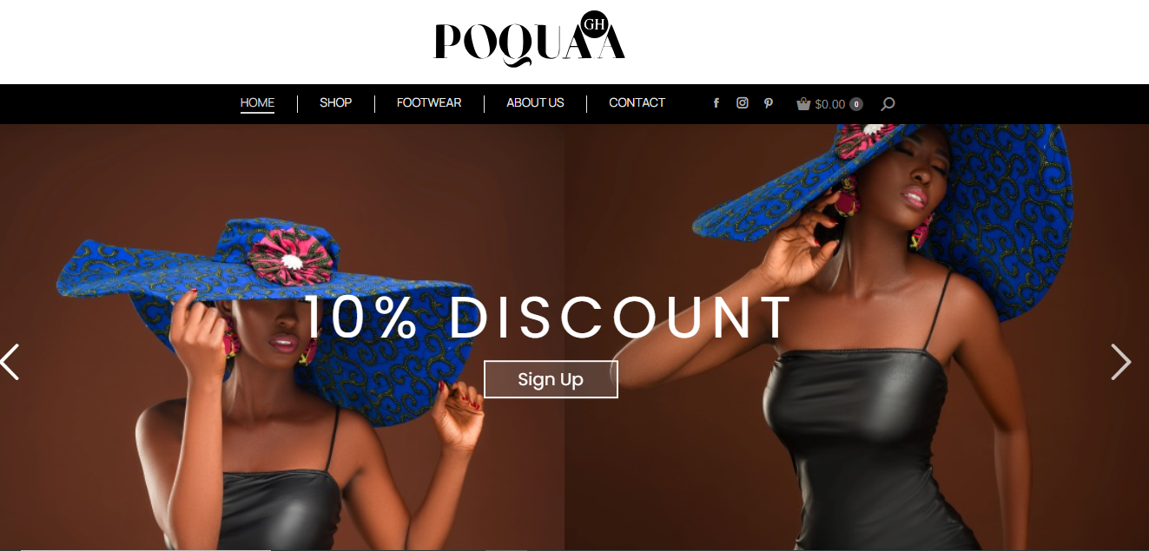The height and width of the screenshot is (551, 1149).
Task: Open the ABOUT US page
Action: [535, 102]
